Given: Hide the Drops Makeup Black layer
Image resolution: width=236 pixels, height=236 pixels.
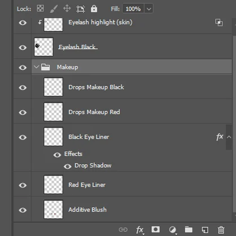Looking at the screenshot, I should pyautogui.click(x=23, y=88).
